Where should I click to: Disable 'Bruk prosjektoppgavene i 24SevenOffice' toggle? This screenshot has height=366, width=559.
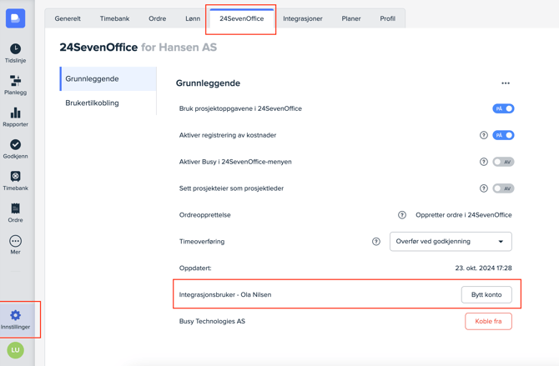pos(503,108)
